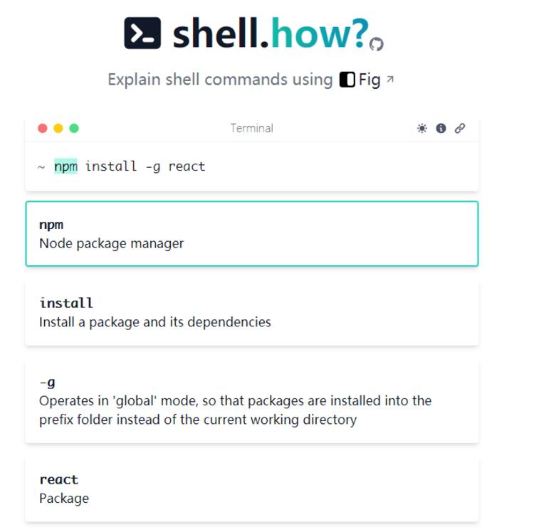Copy the share link chain icon
The height and width of the screenshot is (532, 534).
click(460, 128)
